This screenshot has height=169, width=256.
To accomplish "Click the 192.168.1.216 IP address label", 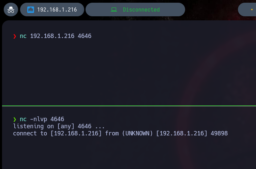I will click(57, 10).
